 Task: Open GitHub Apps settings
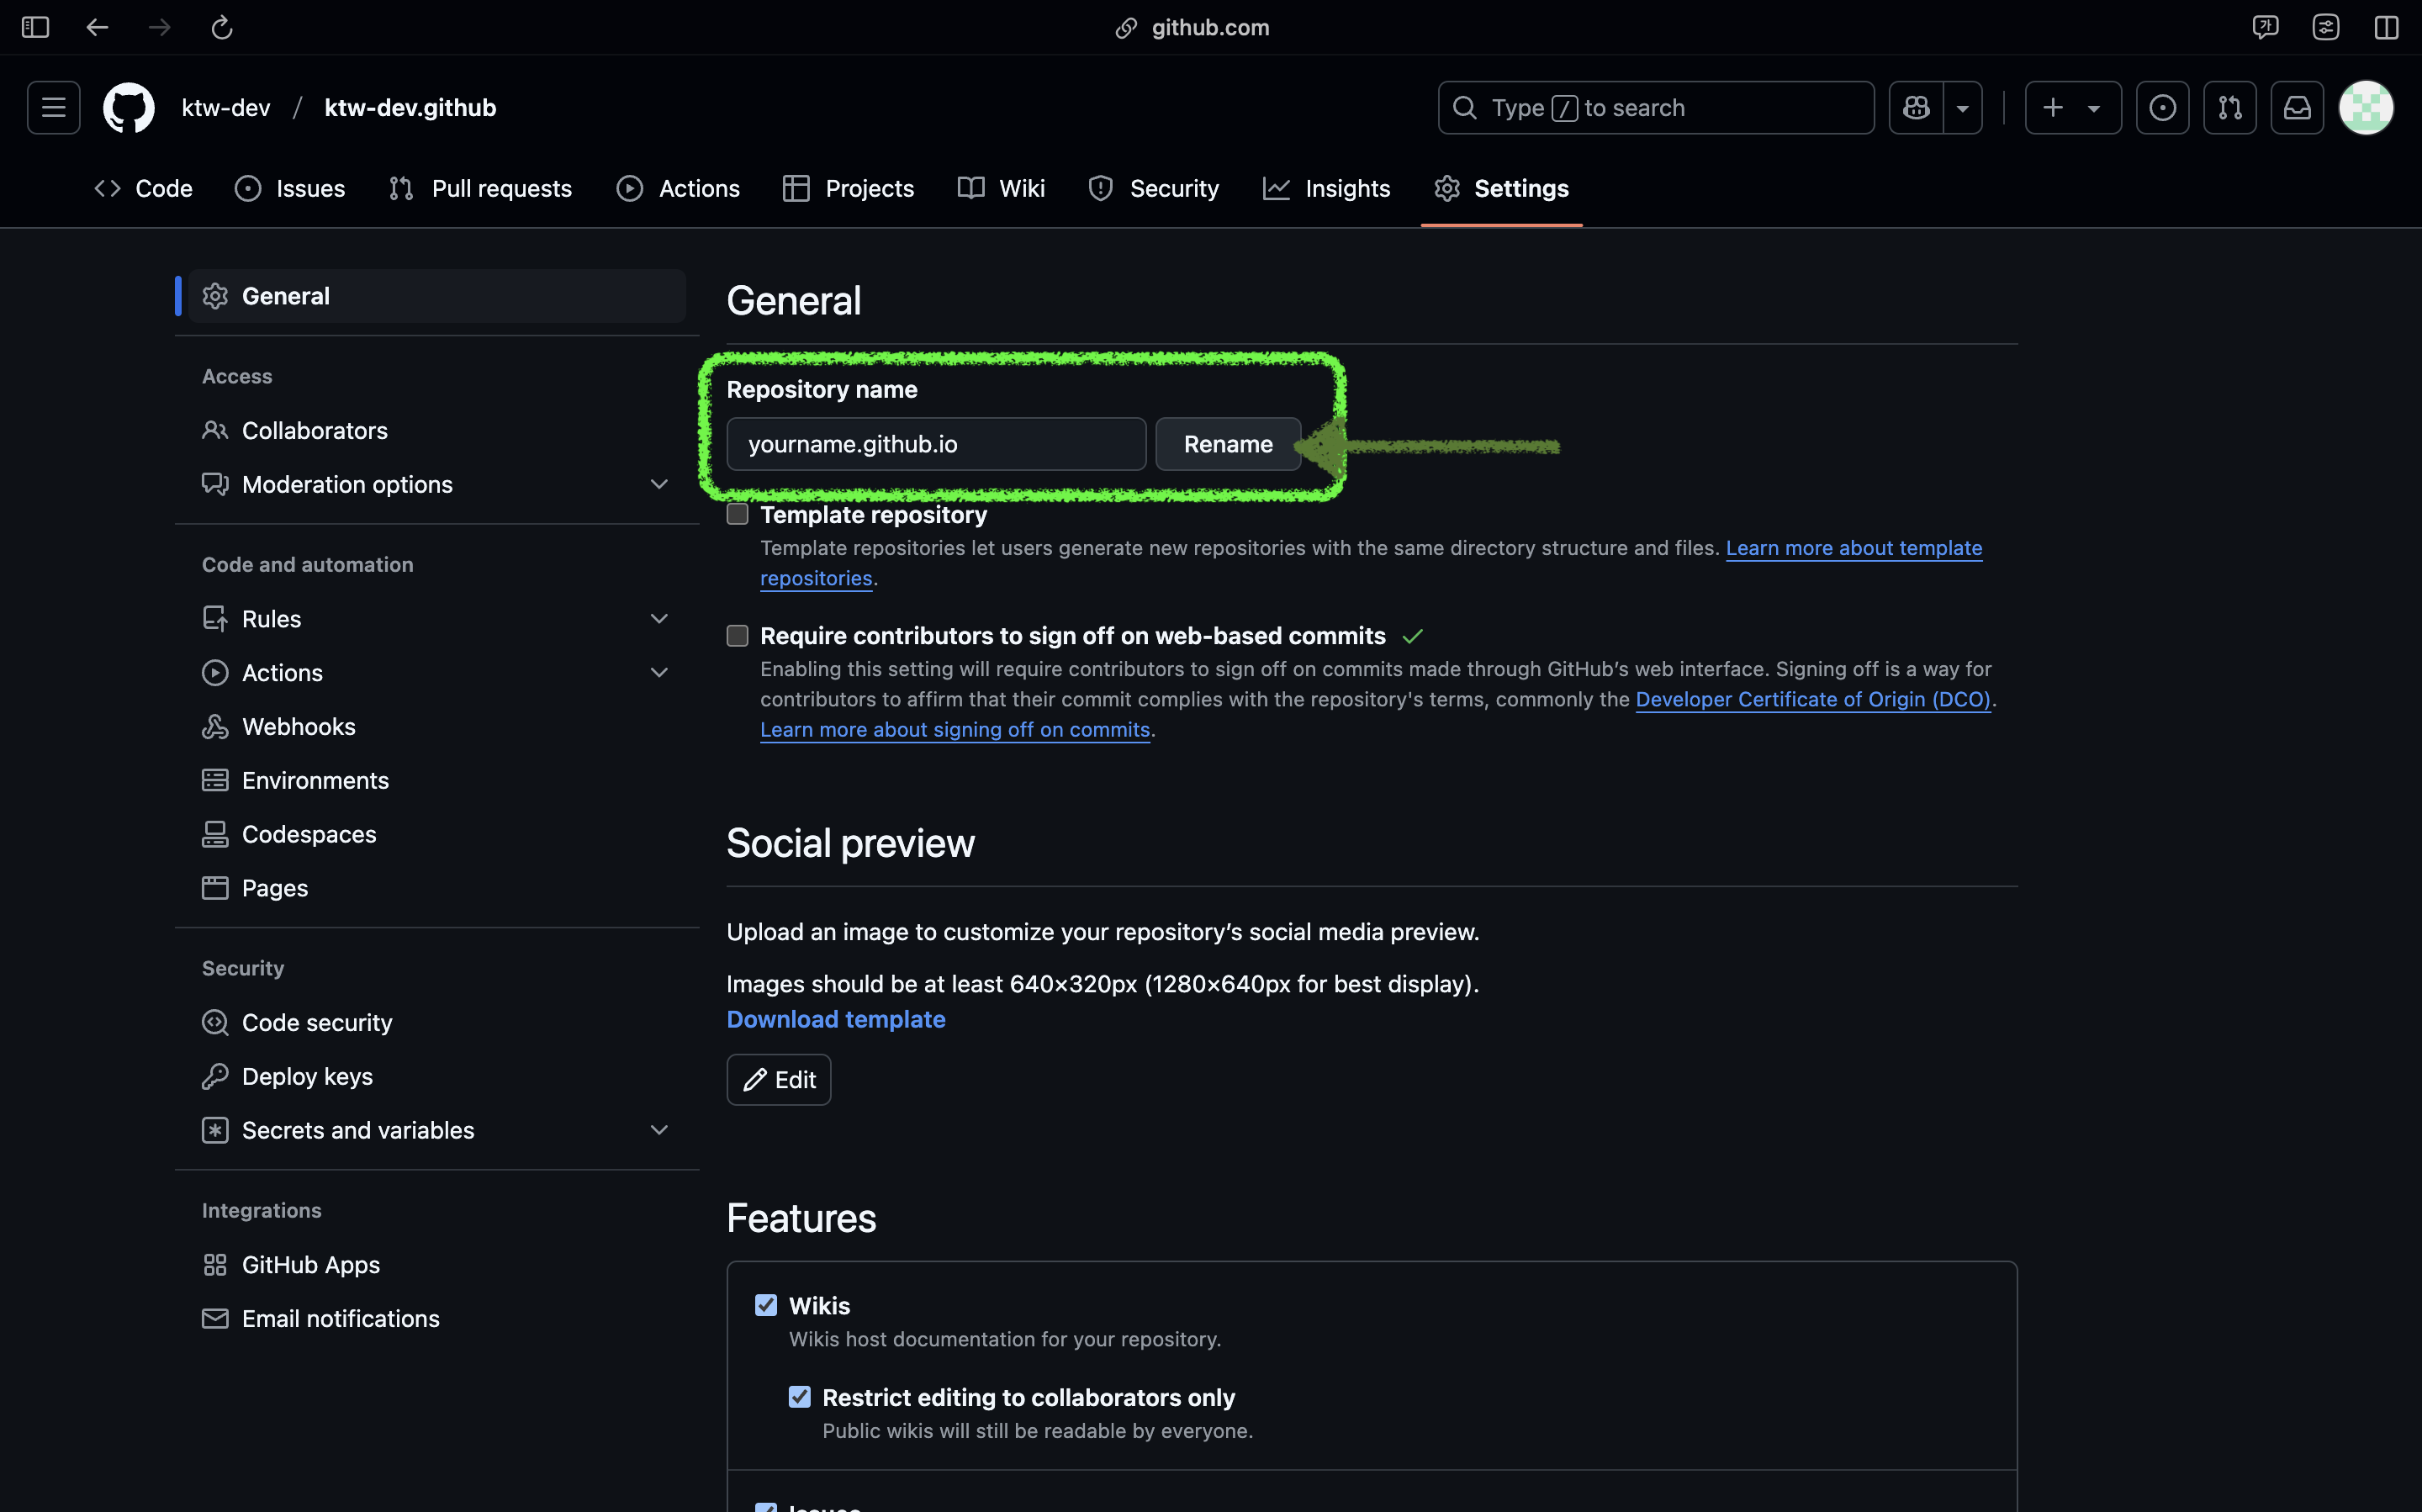coord(437,1265)
